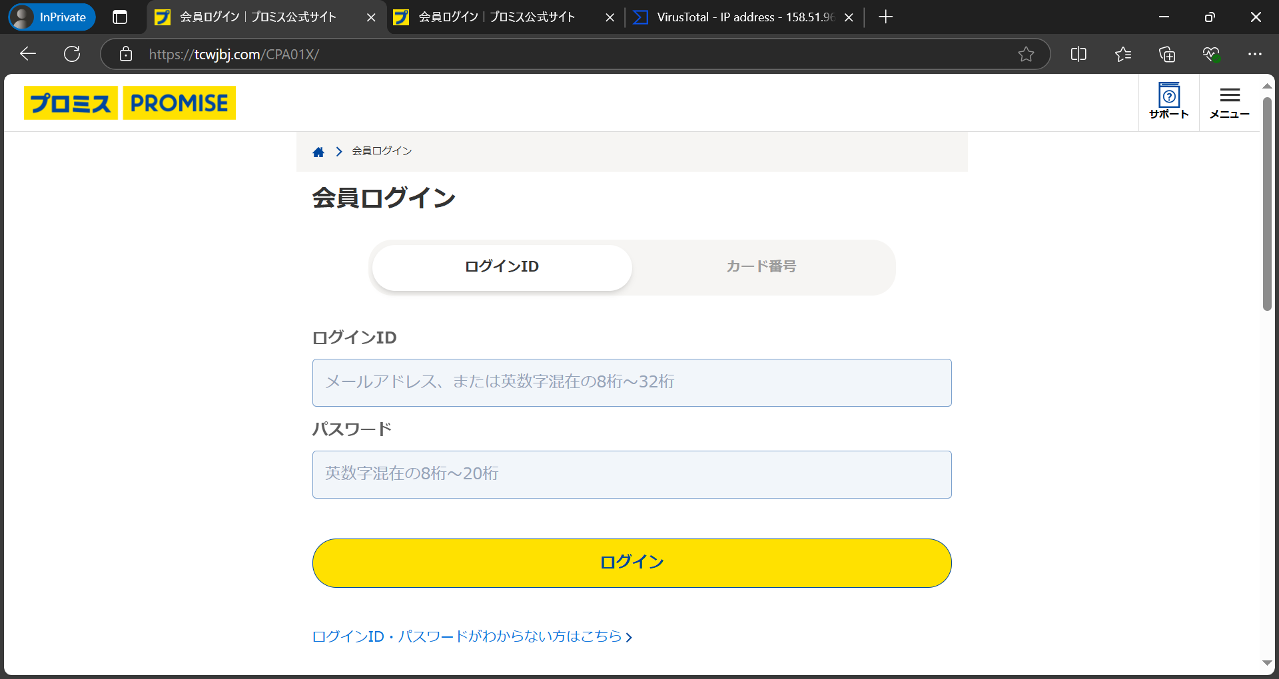Viewport: 1279px width, 679px height.
Task: Open split screen view
Action: (x=1078, y=54)
